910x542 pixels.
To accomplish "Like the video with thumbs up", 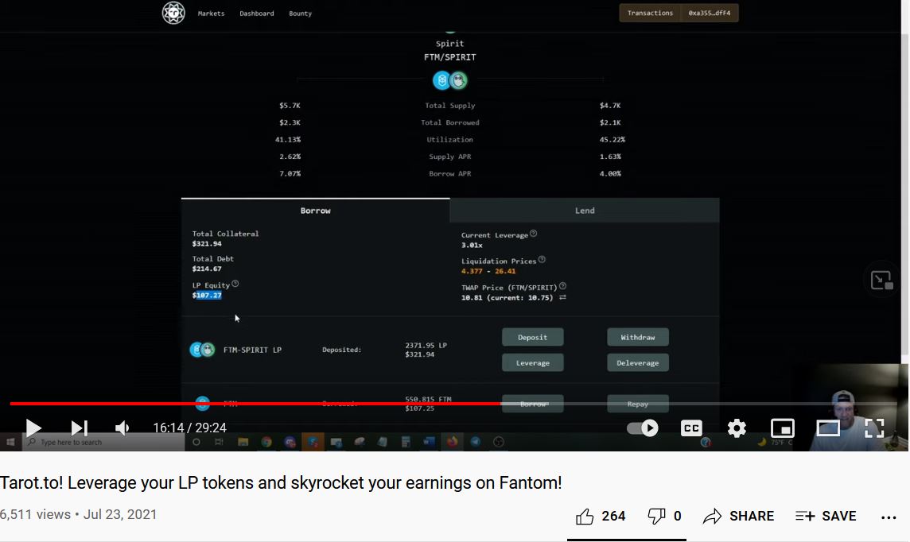I will [600, 516].
